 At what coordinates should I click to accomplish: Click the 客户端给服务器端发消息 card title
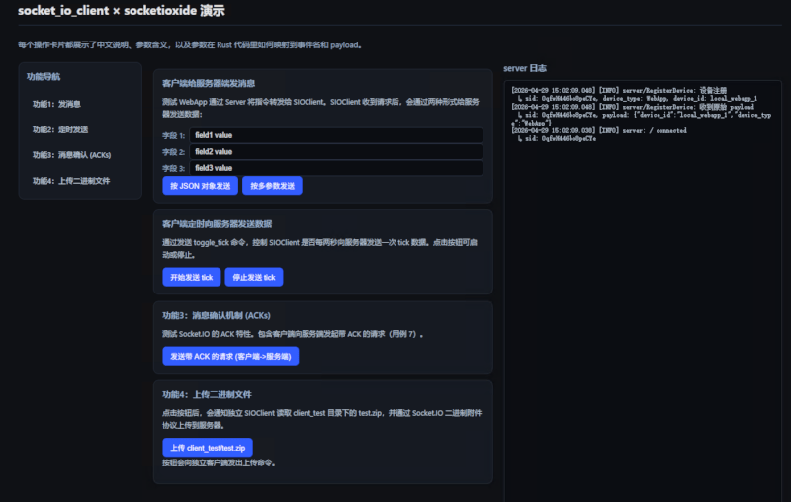point(209,83)
